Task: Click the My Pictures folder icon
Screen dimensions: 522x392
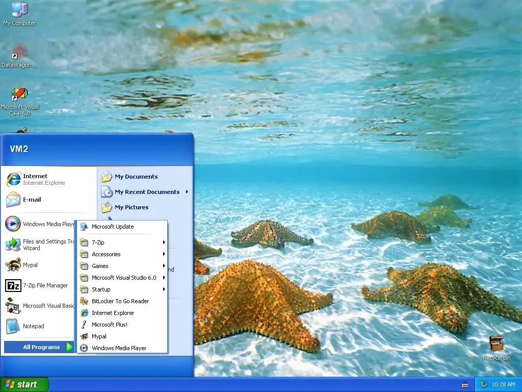Action: pos(107,207)
